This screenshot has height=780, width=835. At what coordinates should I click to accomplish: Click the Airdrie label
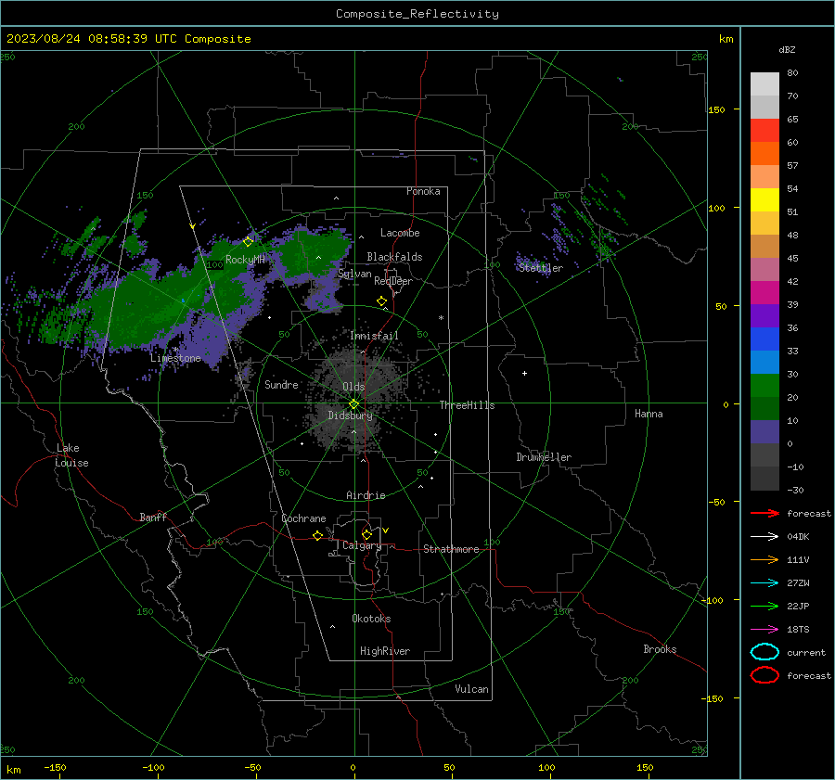click(x=366, y=495)
